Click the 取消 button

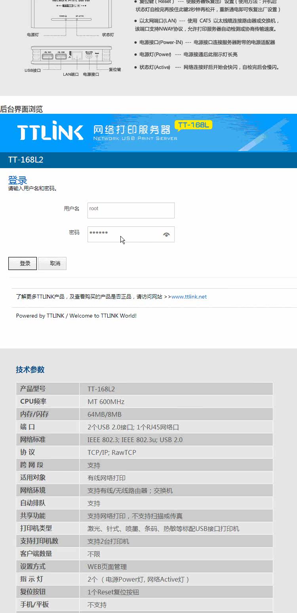coord(52,263)
